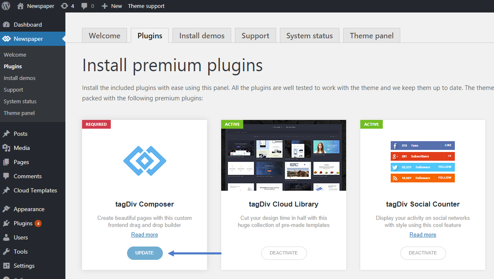Viewport: 494px width, 279px height.
Task: Go to the System status tab
Action: (x=310, y=35)
